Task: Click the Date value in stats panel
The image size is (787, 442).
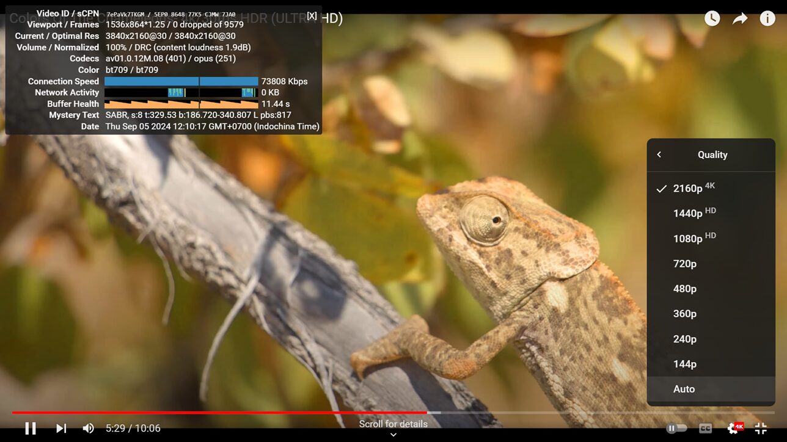Action: coord(212,126)
